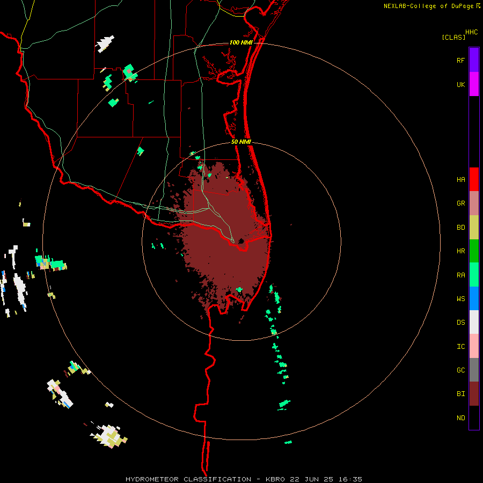483x483 pixels.
Task: Click the HA red legend swatch
Action: (x=474, y=179)
